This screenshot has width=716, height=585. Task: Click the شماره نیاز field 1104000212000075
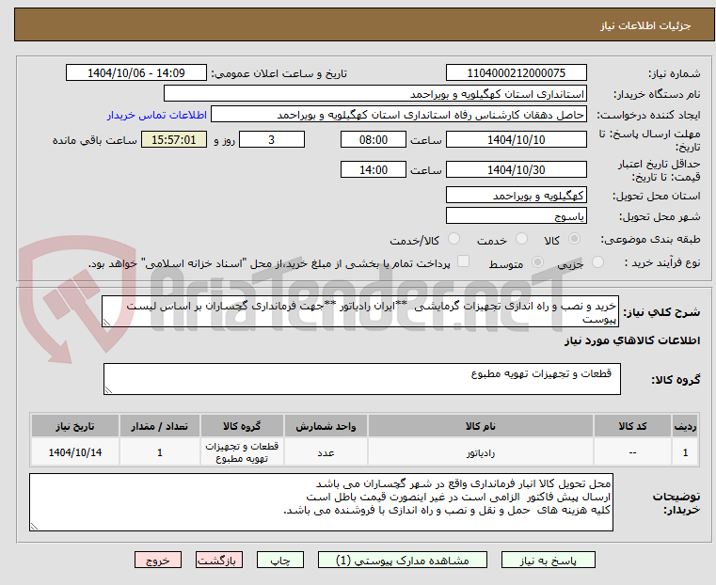pos(516,73)
